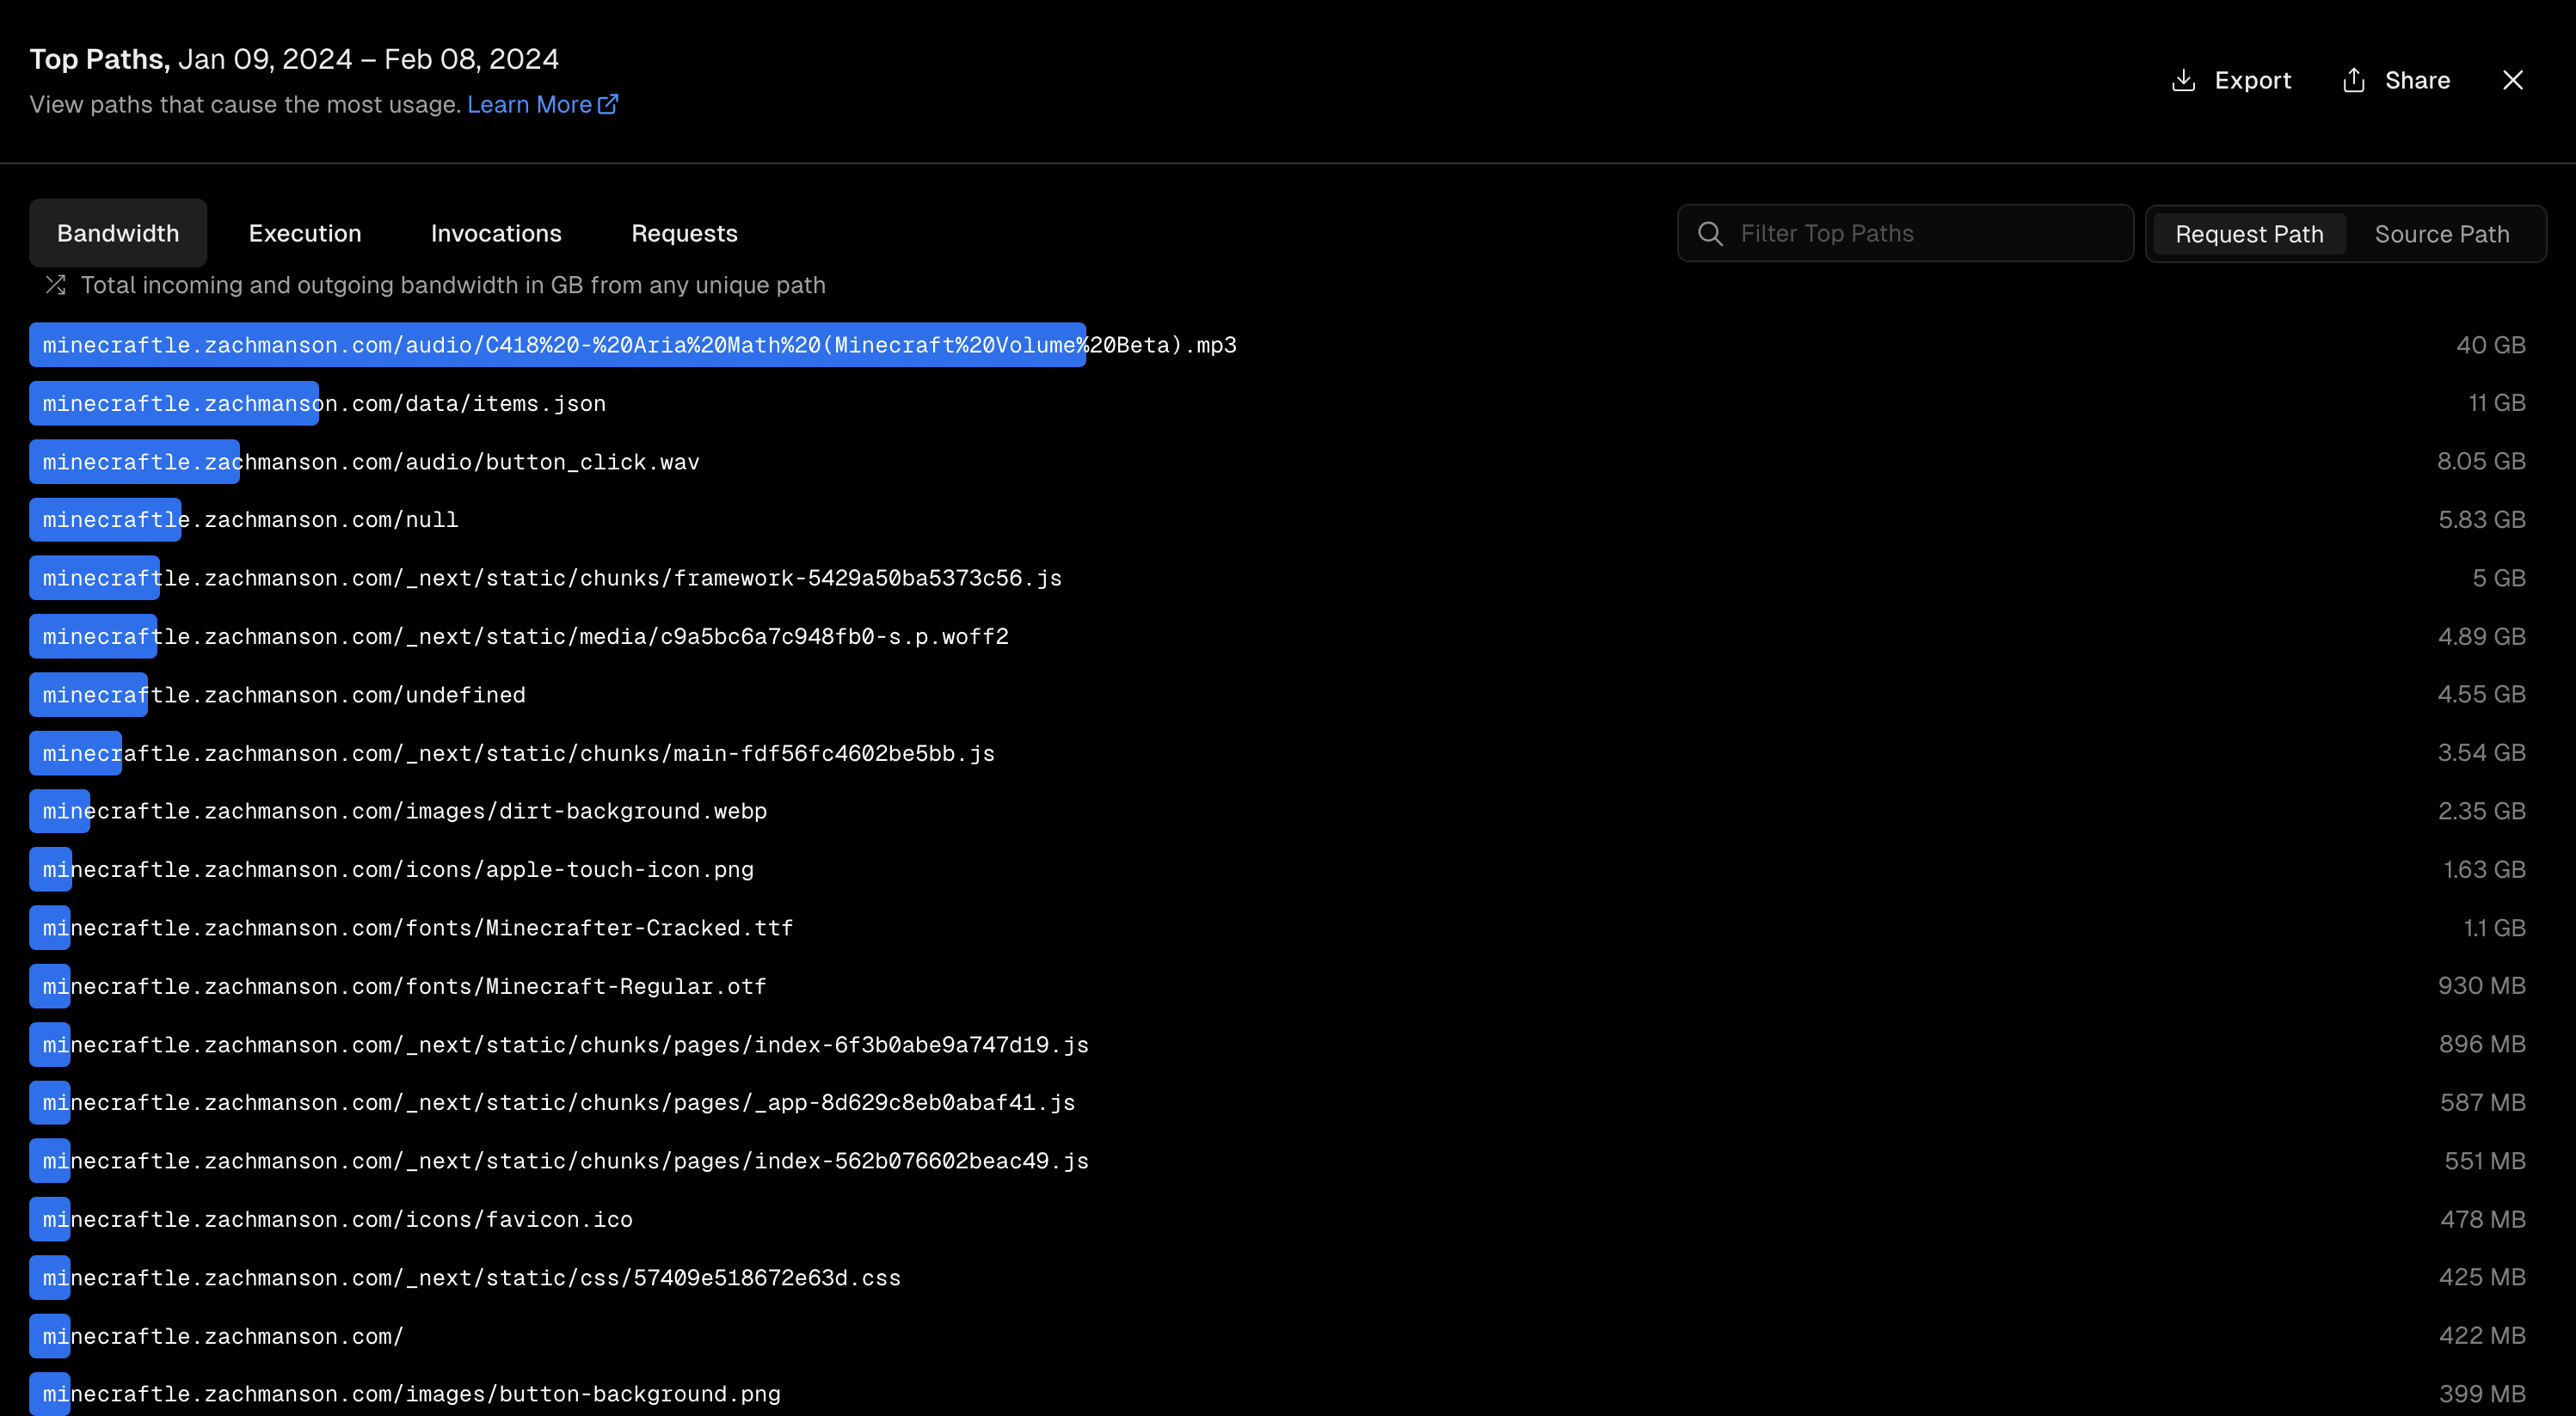Click the Share button label
Viewport: 2576px width, 1416px height.
pyautogui.click(x=2417, y=81)
